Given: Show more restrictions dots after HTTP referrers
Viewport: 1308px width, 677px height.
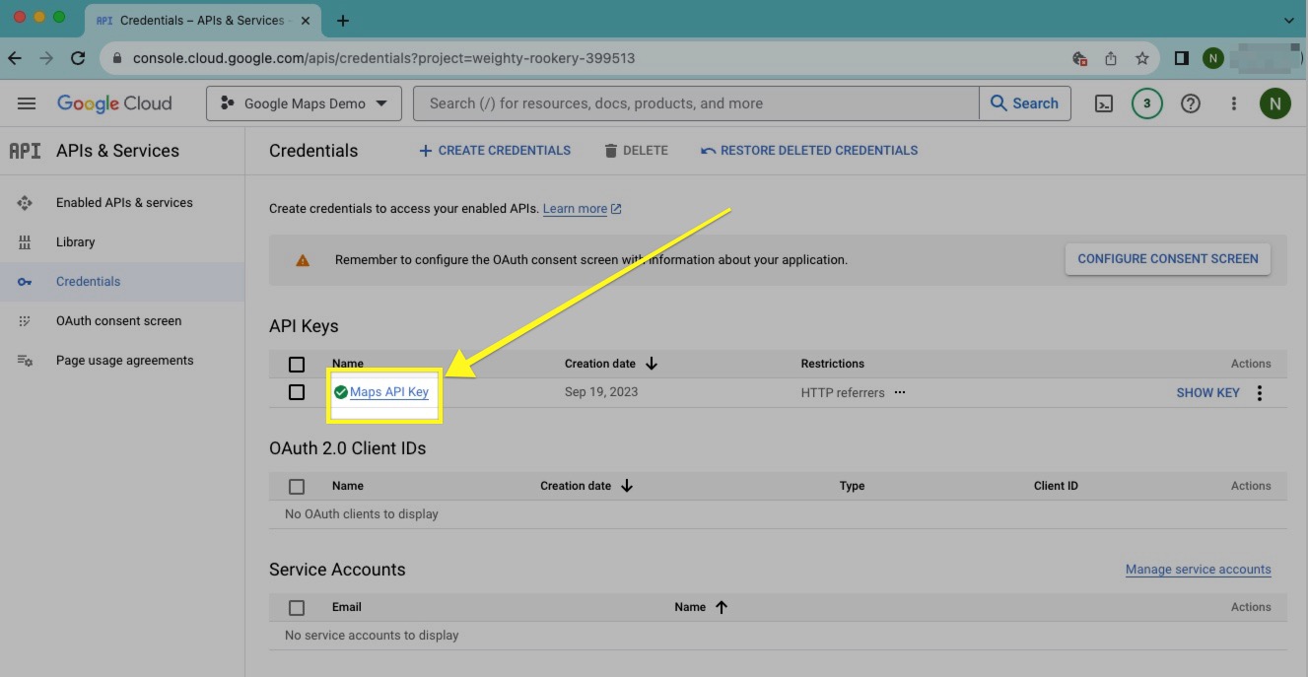Looking at the screenshot, I should tap(899, 392).
